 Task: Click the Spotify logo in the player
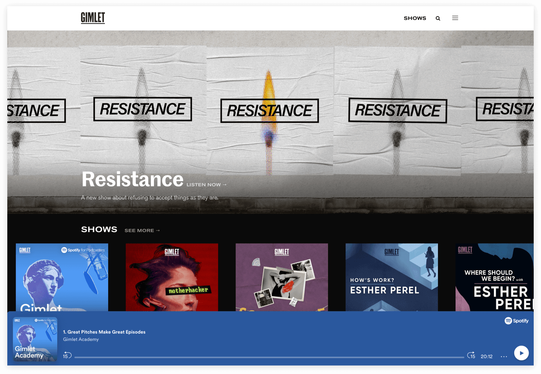[x=517, y=321]
